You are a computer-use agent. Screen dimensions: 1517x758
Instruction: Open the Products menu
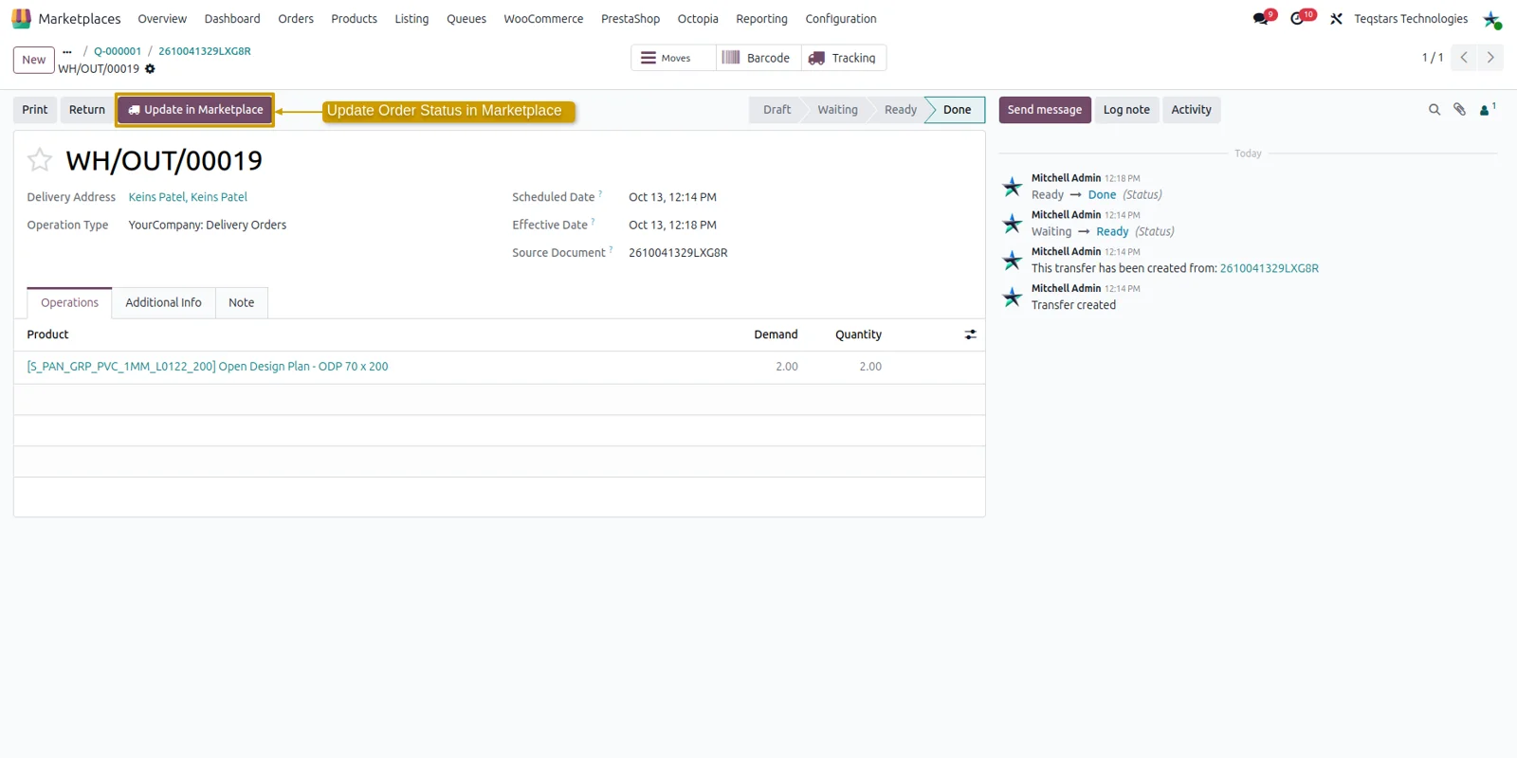coord(355,19)
